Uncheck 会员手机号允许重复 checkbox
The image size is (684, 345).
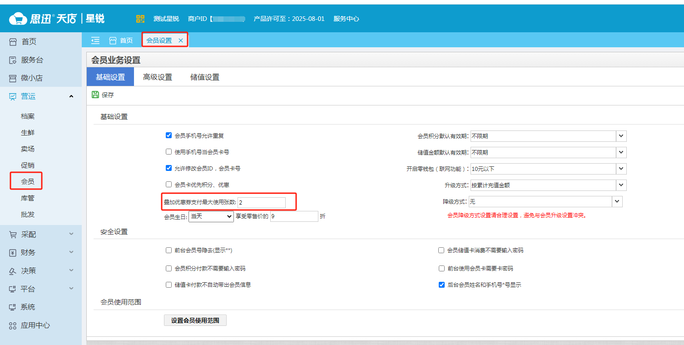click(x=169, y=135)
